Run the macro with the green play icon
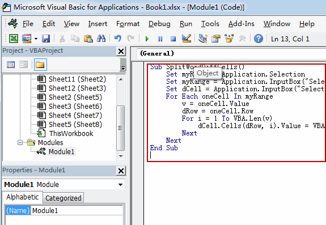Viewport: 326px width, 225px height. 147,39
